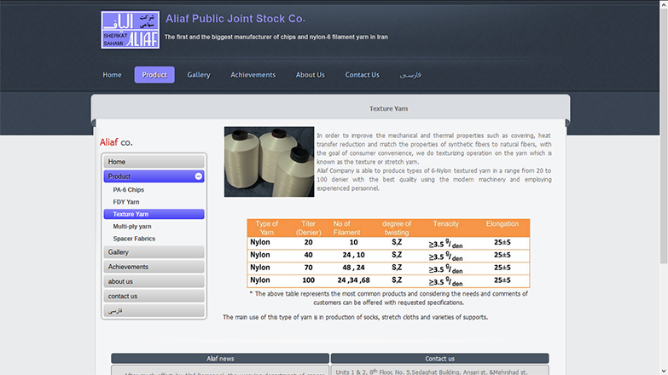Open Spacer Fabrics sidebar item

pos(134,239)
